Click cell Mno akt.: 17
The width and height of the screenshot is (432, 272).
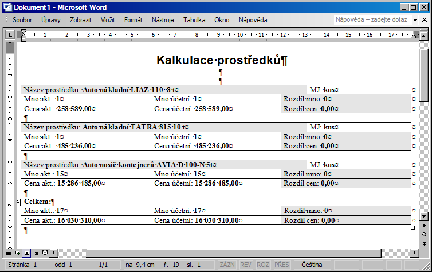pyautogui.click(x=86, y=211)
